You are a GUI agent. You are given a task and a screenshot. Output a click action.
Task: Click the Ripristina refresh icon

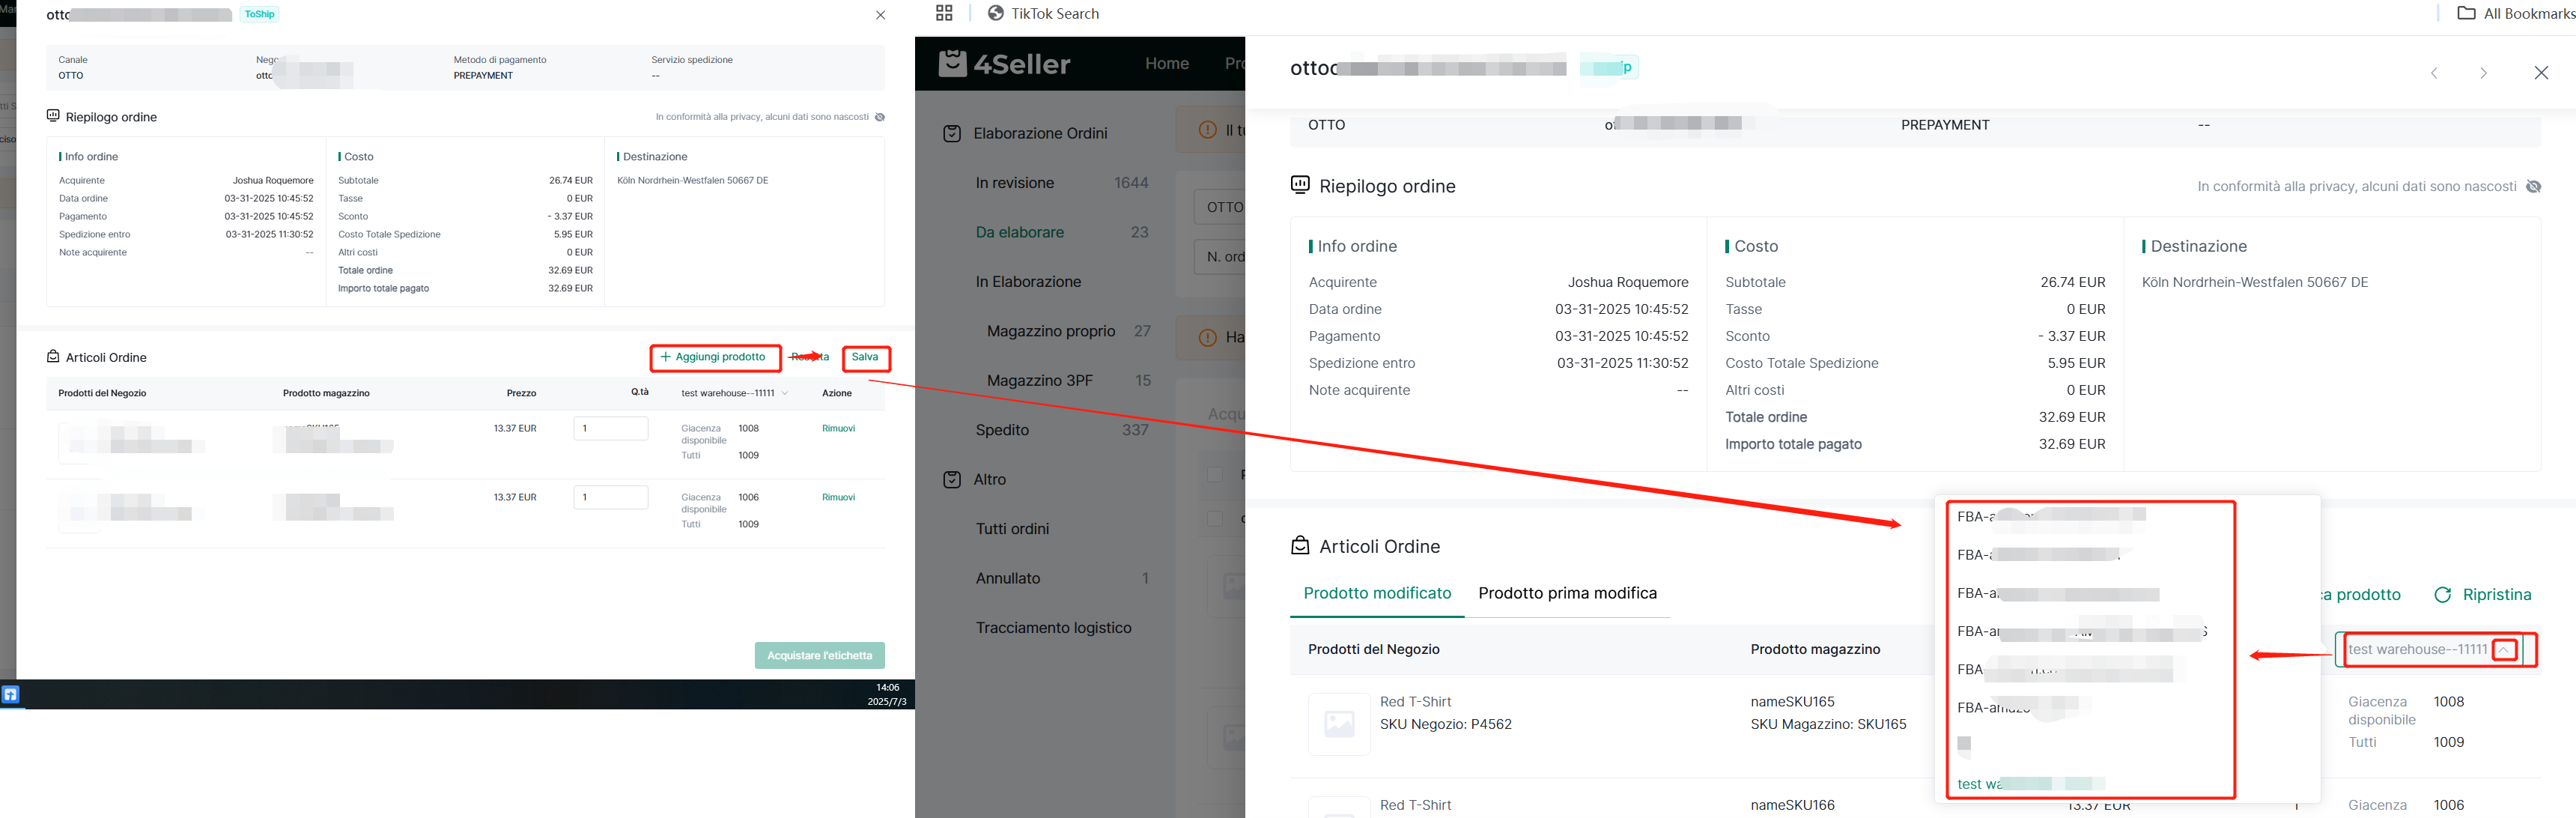click(2442, 595)
